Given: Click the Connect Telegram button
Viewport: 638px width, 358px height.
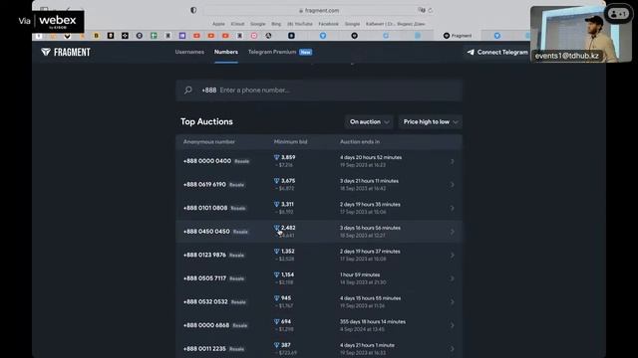Looking at the screenshot, I should coord(497,52).
